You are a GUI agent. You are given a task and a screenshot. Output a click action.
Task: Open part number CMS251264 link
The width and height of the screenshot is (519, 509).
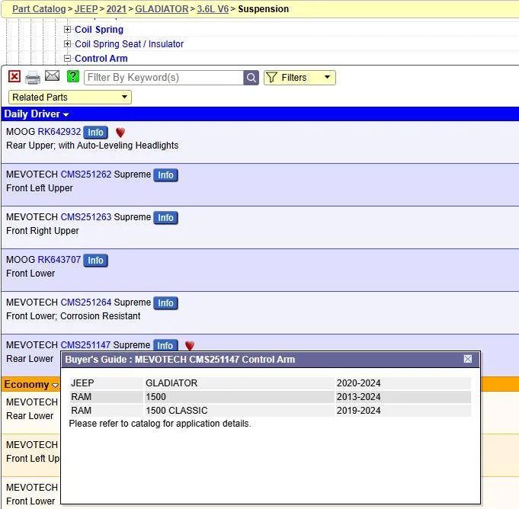(x=86, y=303)
